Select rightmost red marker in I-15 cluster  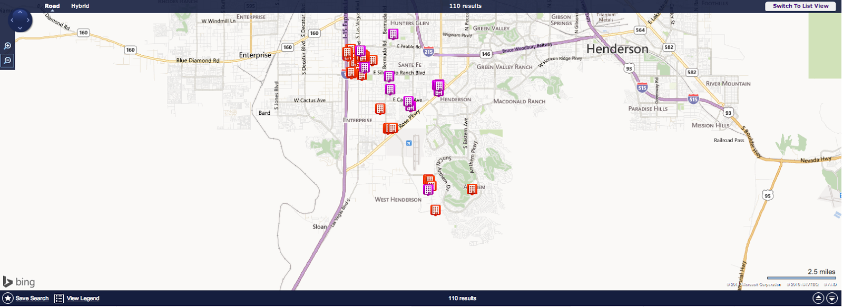point(373,60)
